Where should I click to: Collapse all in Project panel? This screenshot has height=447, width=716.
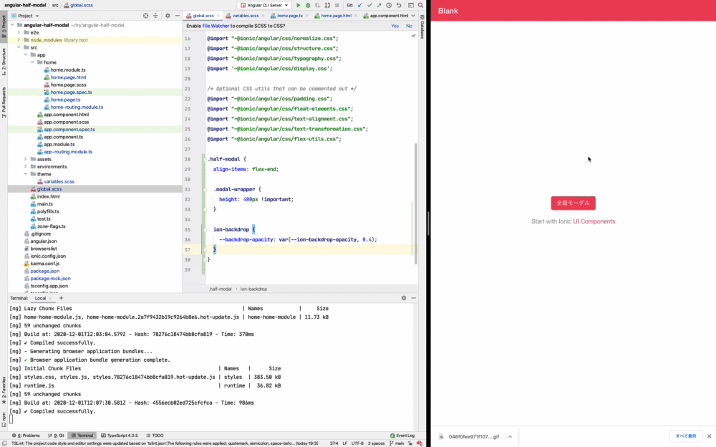[x=155, y=16]
